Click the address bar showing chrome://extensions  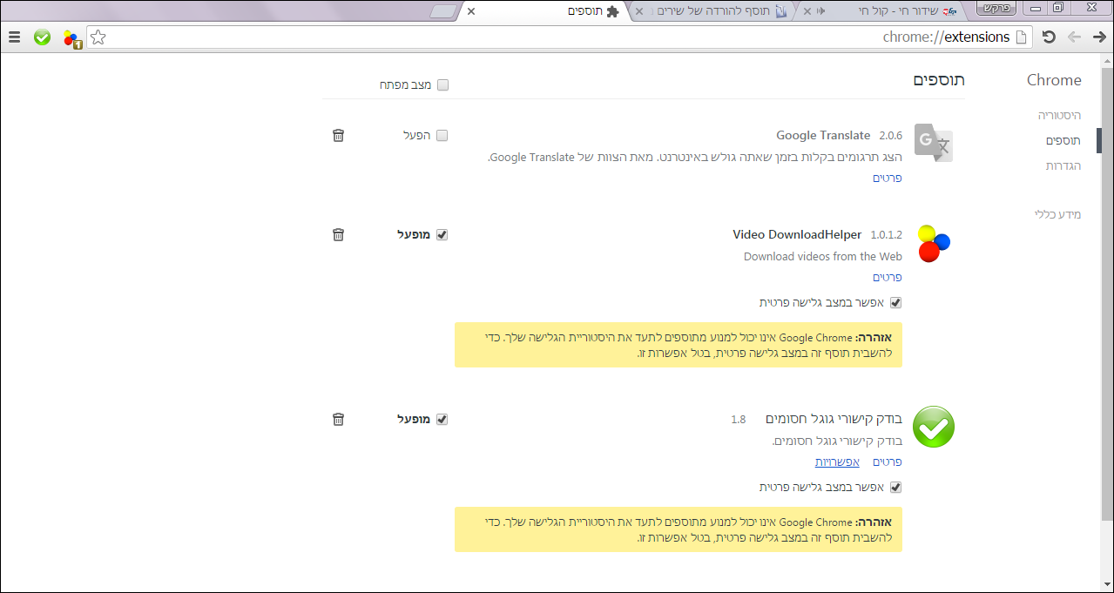click(x=557, y=37)
